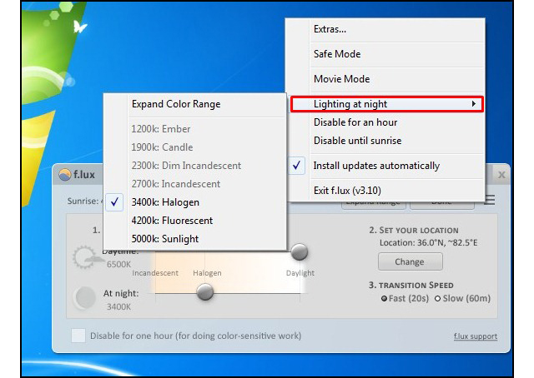Image resolution: width=534 pixels, height=378 pixels.
Task: Click the Daylight label on slider scale
Action: [300, 273]
